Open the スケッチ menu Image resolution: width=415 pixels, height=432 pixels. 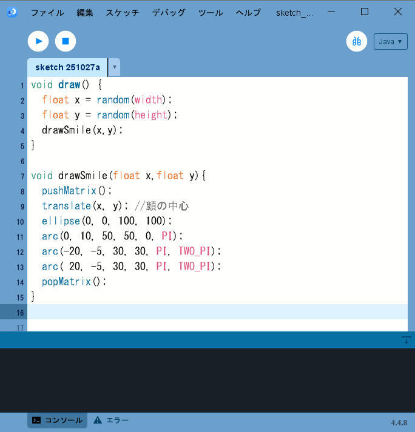[x=122, y=13]
